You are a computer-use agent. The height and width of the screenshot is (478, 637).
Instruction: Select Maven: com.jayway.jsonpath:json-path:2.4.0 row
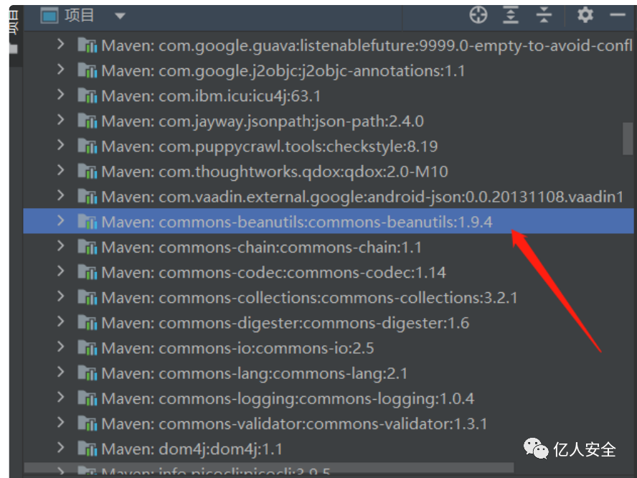(329, 121)
